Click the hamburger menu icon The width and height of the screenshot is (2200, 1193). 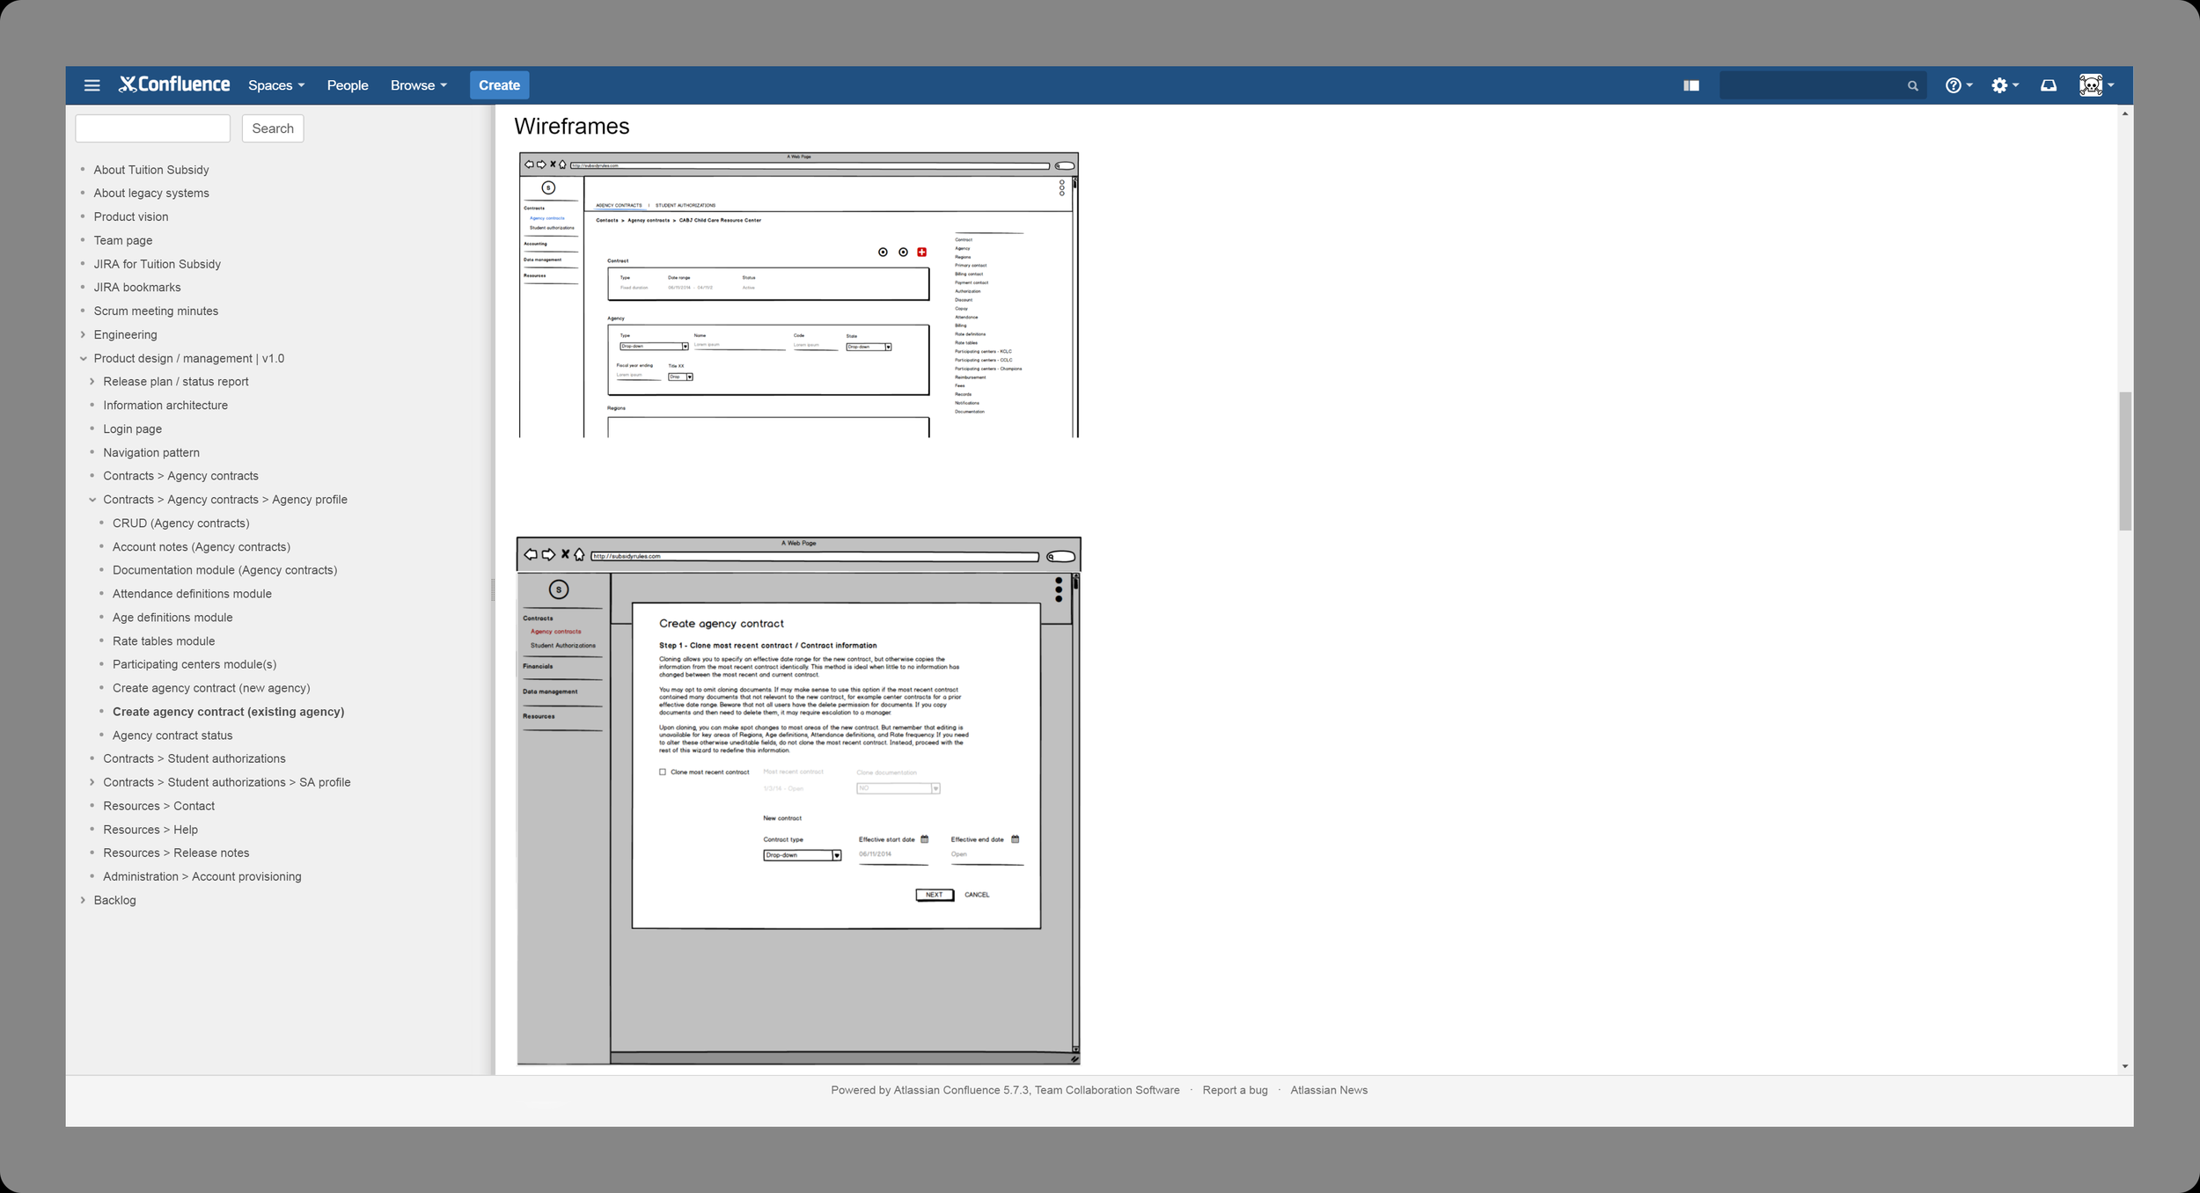[92, 85]
